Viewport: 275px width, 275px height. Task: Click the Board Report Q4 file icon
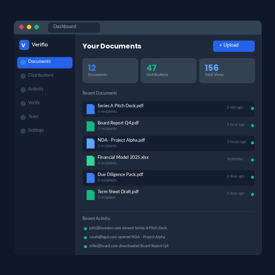click(90, 126)
